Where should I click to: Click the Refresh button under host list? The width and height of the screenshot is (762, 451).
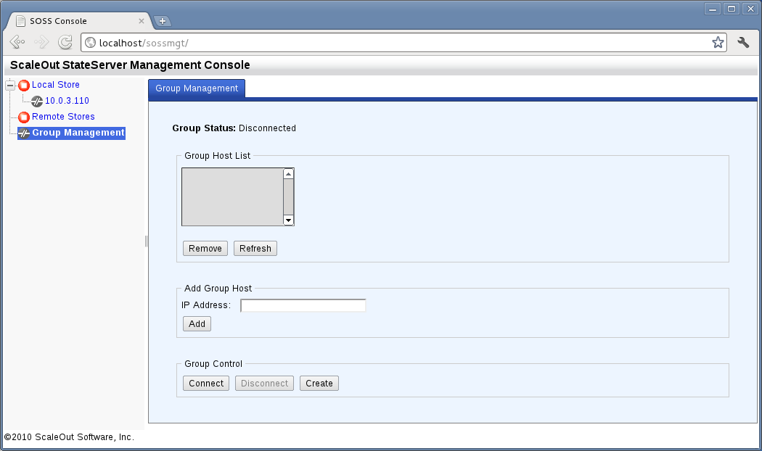(255, 249)
